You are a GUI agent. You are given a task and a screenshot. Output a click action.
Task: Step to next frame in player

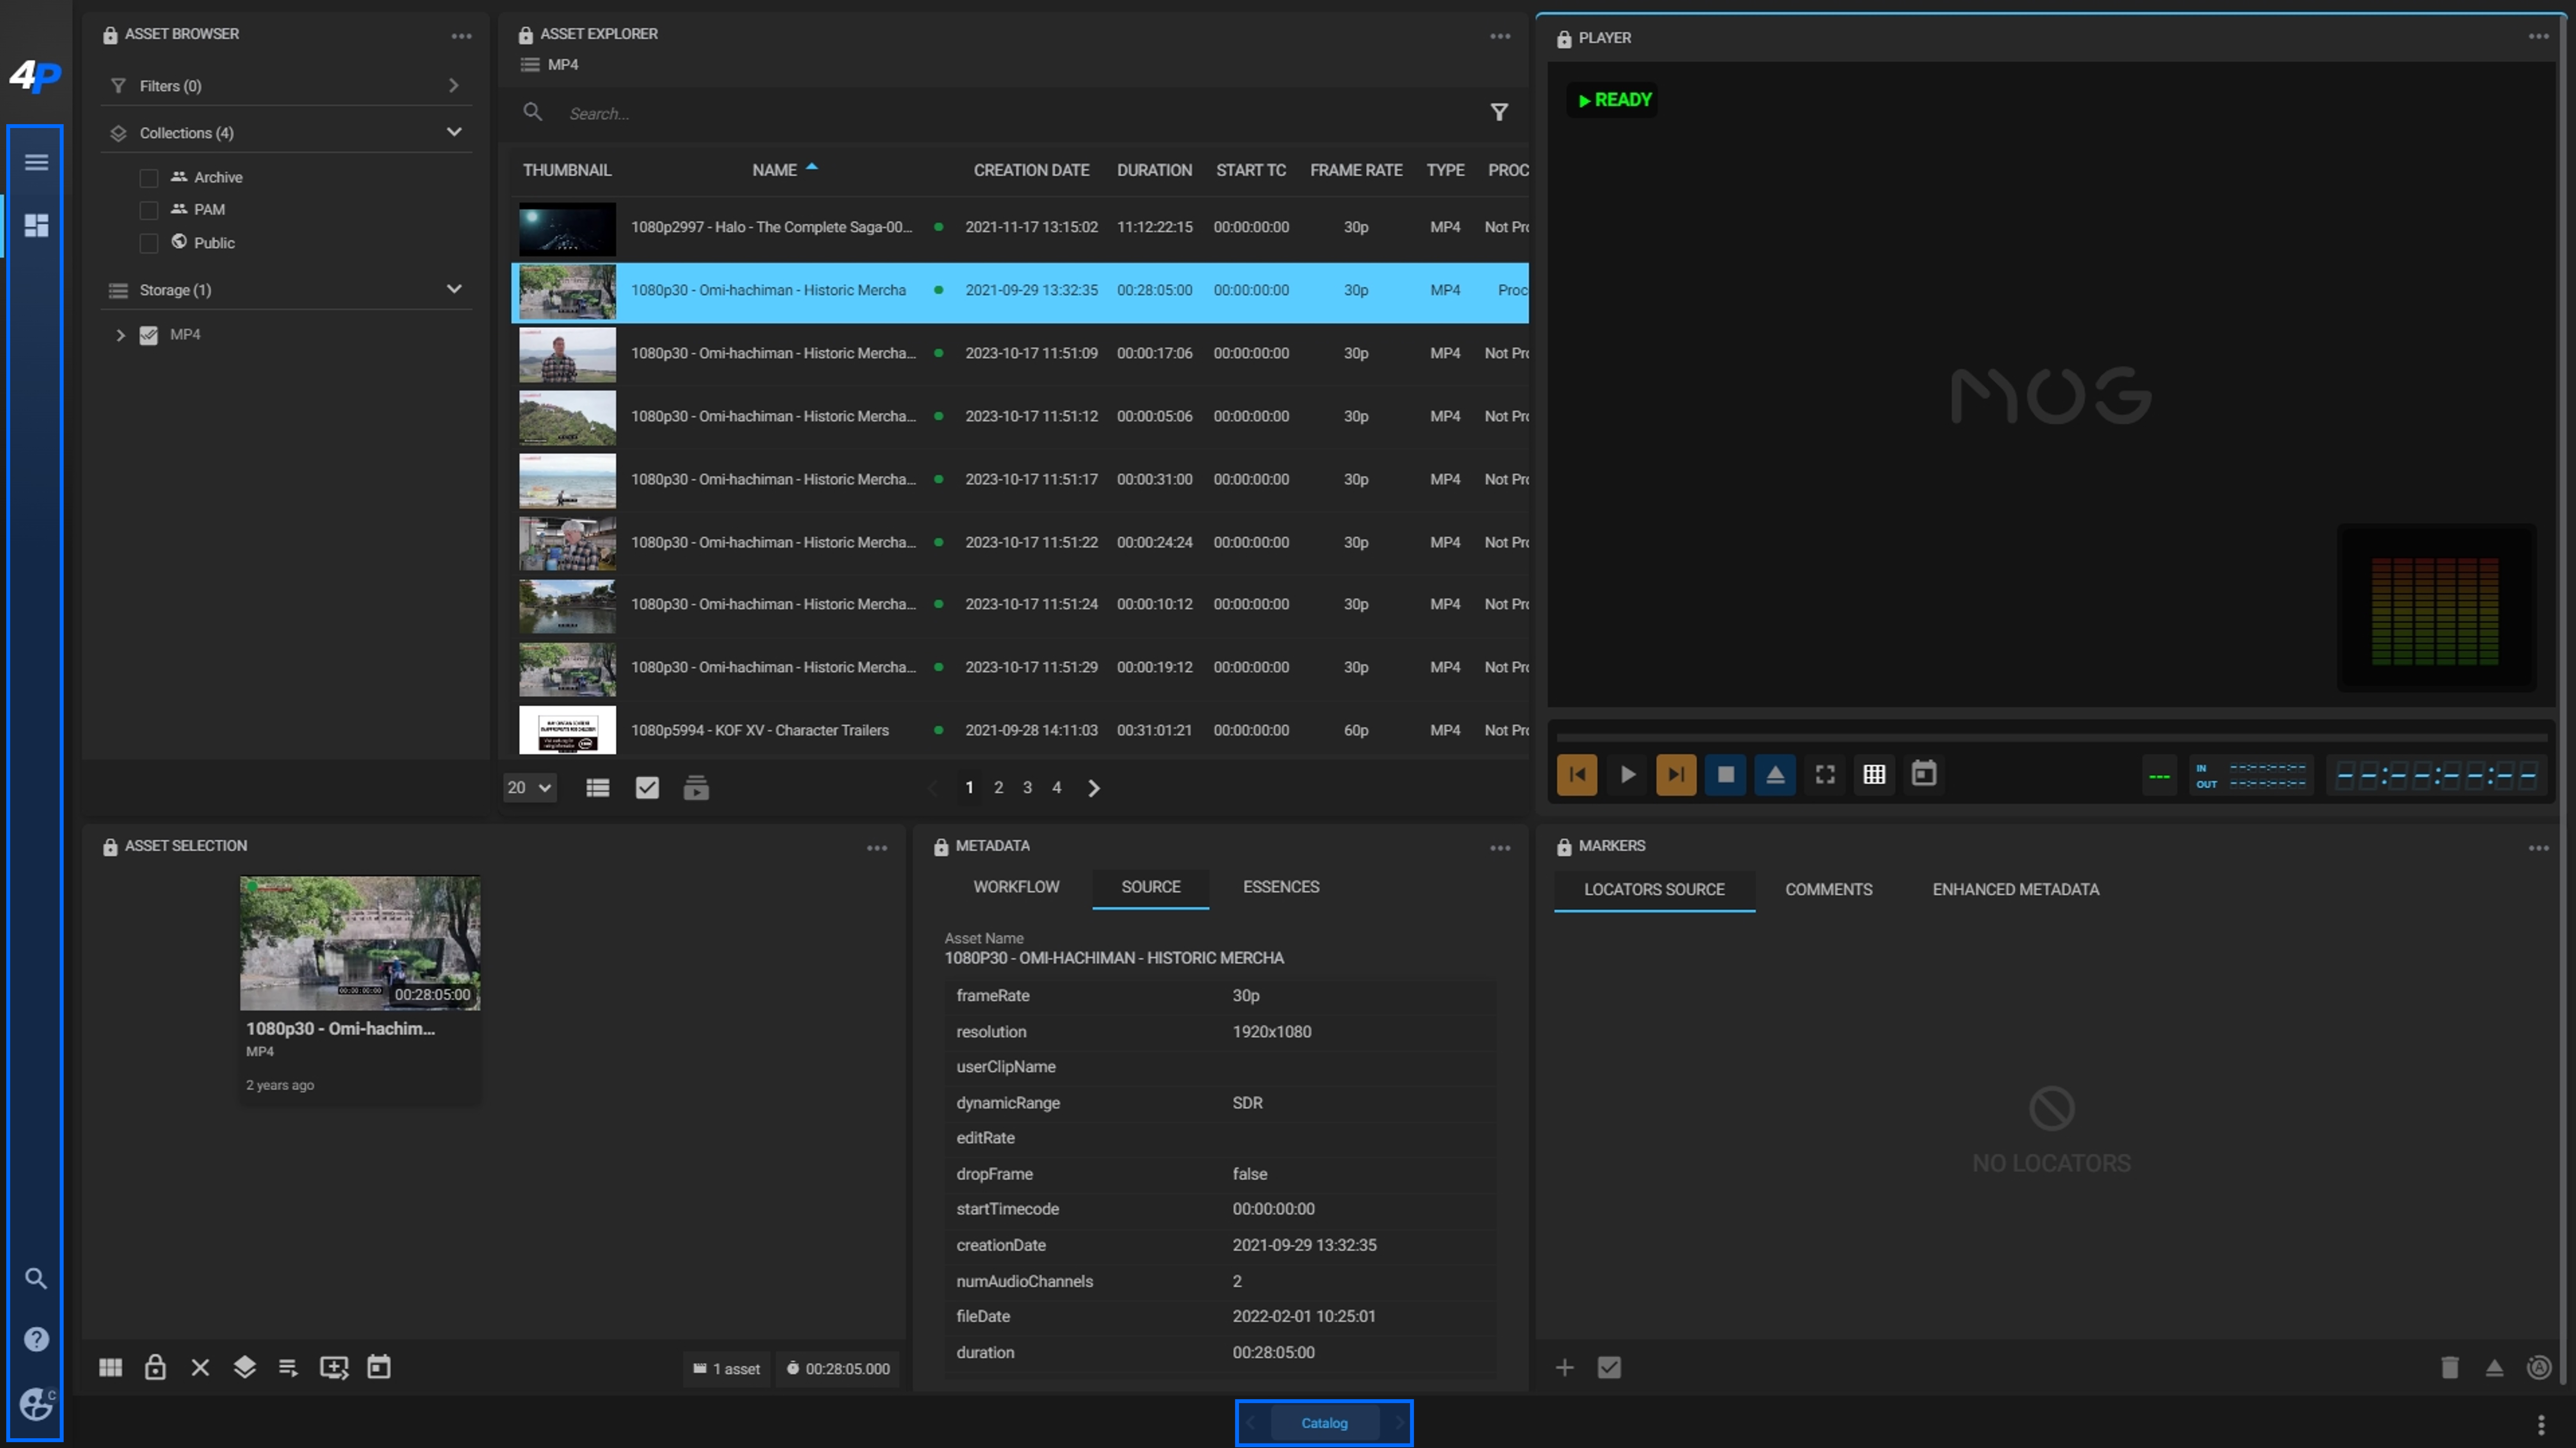coord(1676,774)
